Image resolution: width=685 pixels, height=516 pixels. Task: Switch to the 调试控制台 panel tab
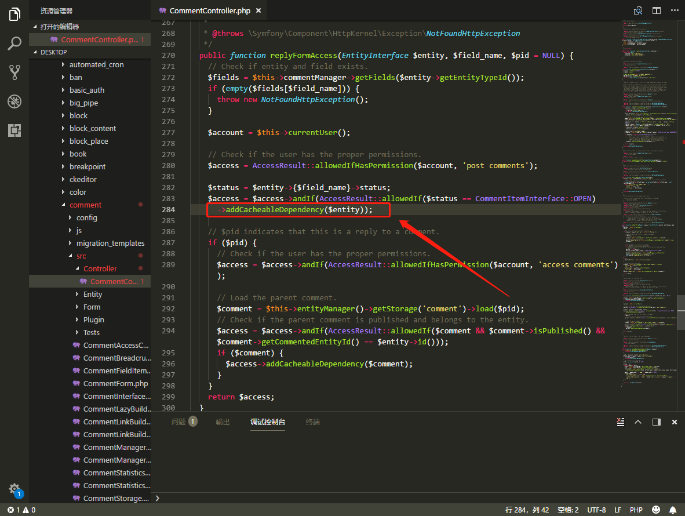point(268,421)
